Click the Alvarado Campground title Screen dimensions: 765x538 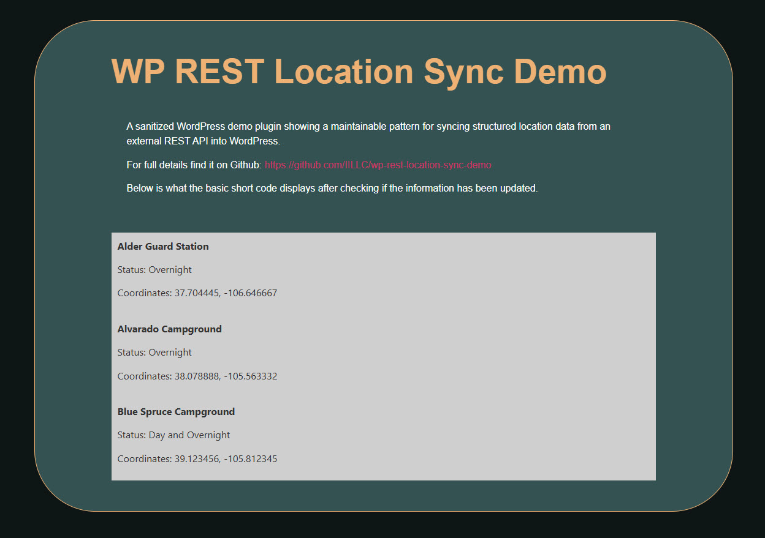point(170,329)
